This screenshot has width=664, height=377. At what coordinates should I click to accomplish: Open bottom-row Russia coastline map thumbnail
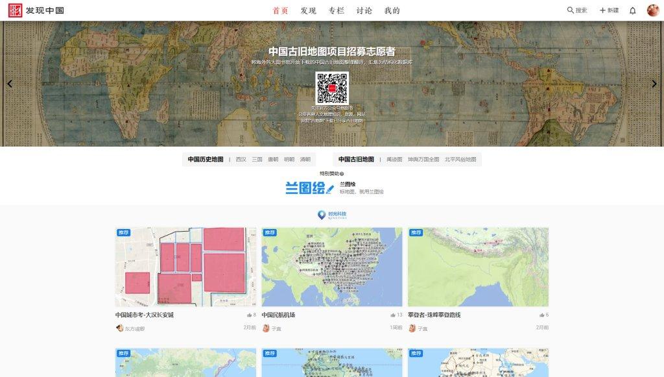coord(185,363)
